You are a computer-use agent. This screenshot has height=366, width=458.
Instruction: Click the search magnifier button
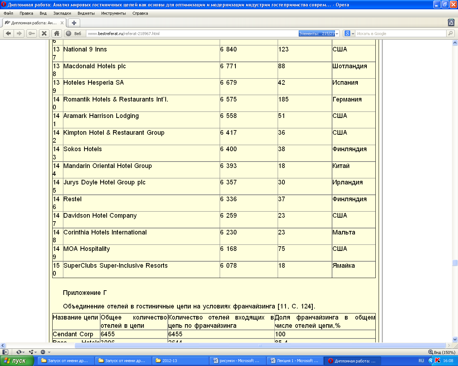[450, 34]
